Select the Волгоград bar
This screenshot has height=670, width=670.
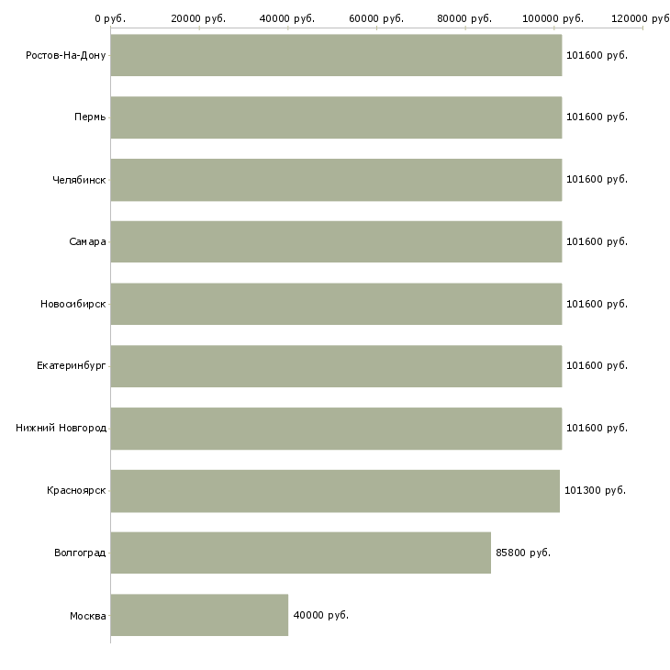tap(300, 553)
